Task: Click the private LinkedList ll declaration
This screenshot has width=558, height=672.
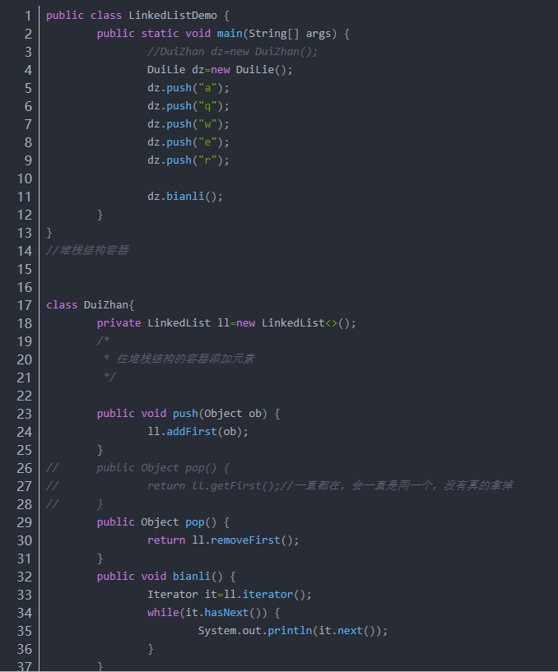Action: tap(226, 322)
